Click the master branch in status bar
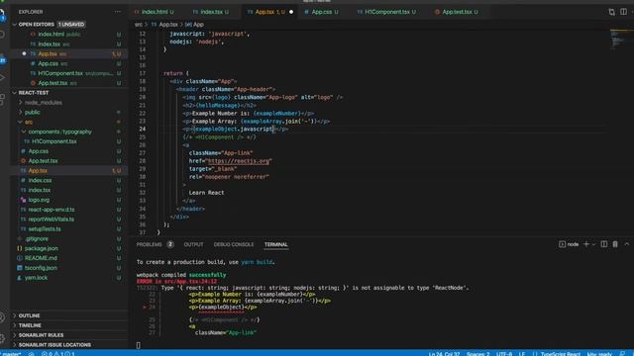 tap(11, 354)
